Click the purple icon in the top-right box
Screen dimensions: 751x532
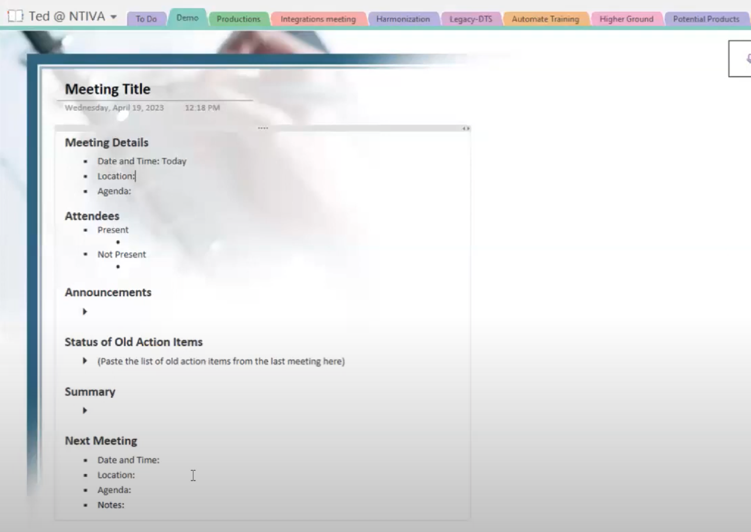[748, 58]
